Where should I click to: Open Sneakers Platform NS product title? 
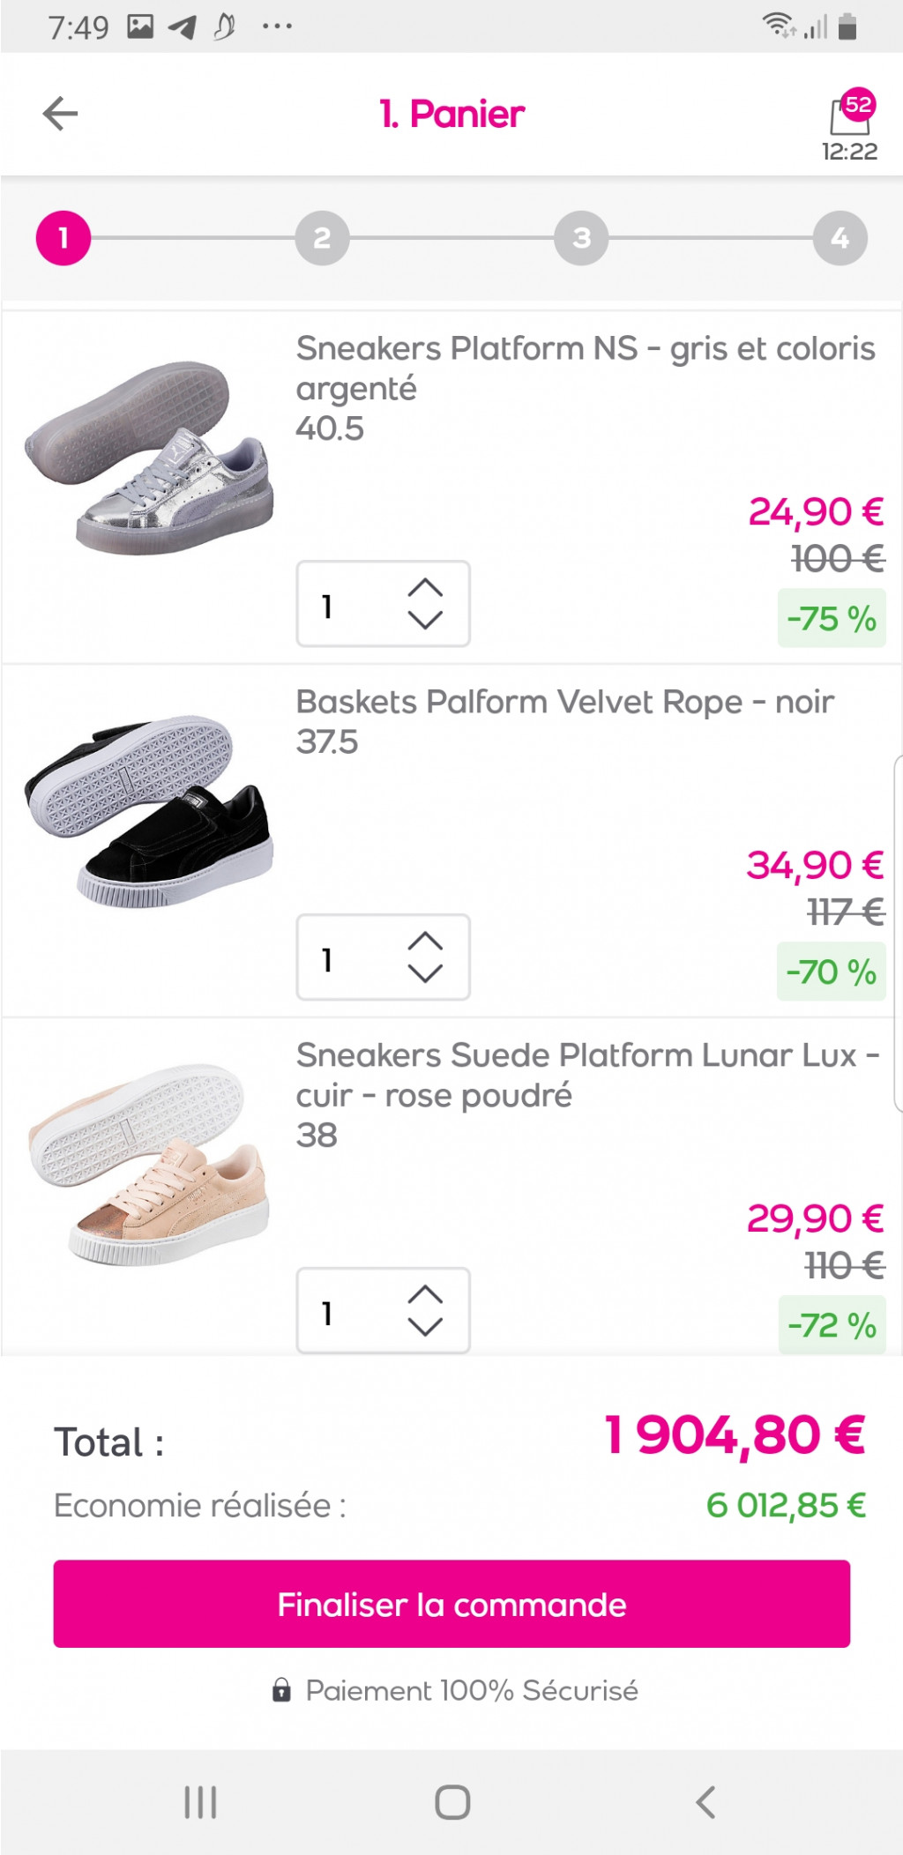[x=585, y=368]
